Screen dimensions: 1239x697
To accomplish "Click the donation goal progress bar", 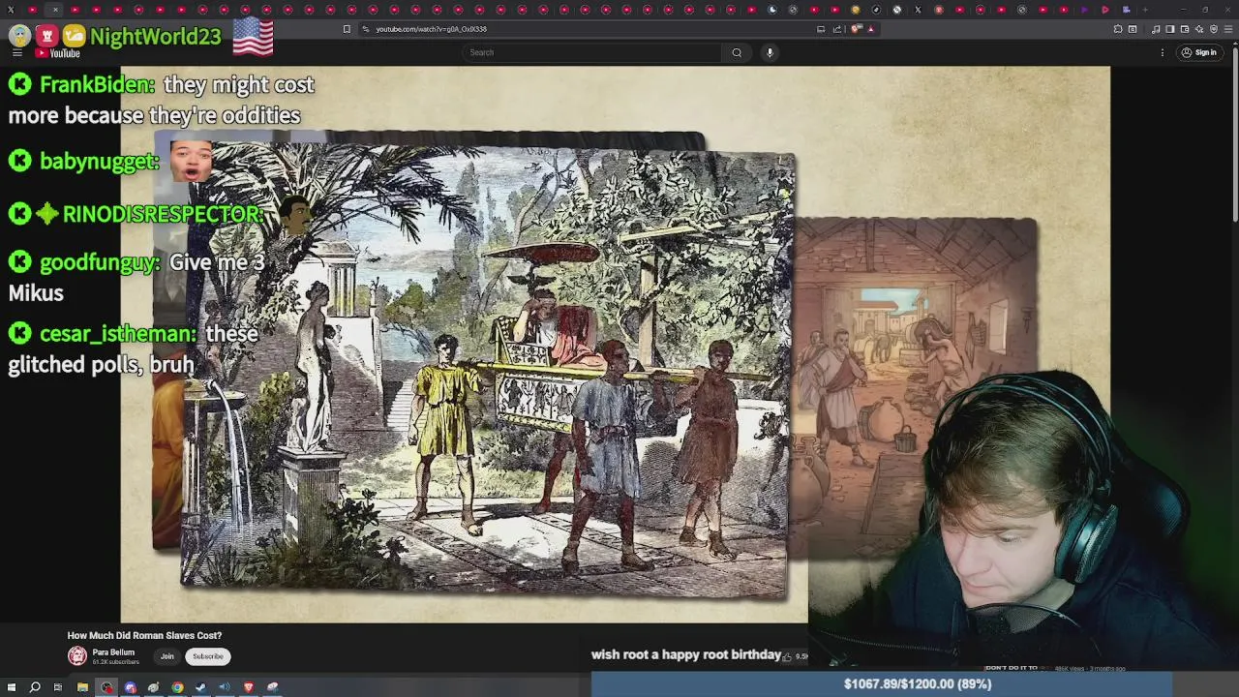I will point(882,683).
